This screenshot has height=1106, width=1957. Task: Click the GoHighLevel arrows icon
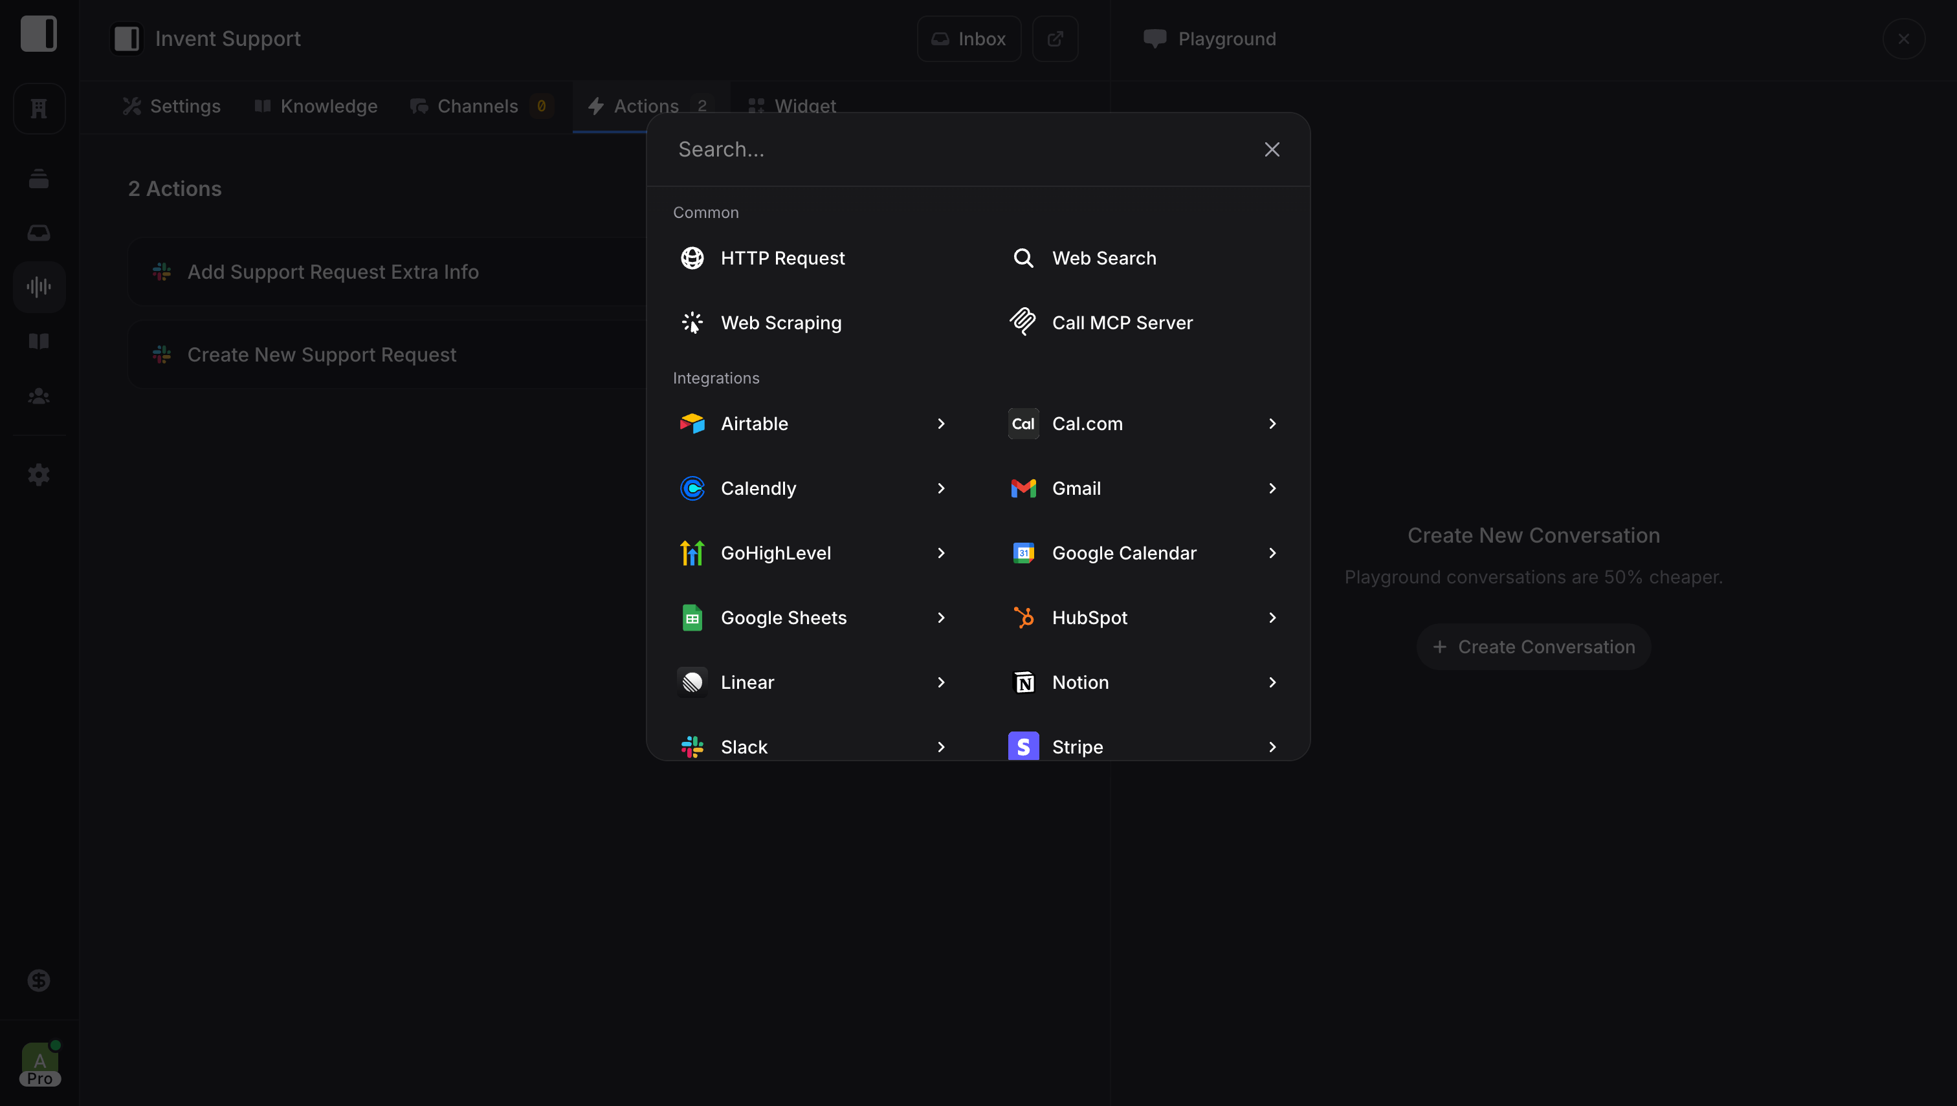[692, 553]
